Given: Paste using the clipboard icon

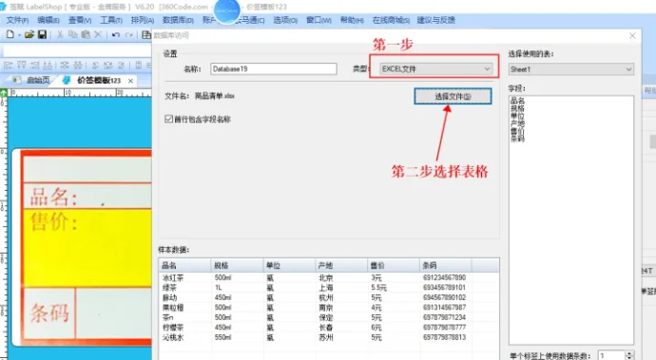Looking at the screenshot, I should coord(86,35).
